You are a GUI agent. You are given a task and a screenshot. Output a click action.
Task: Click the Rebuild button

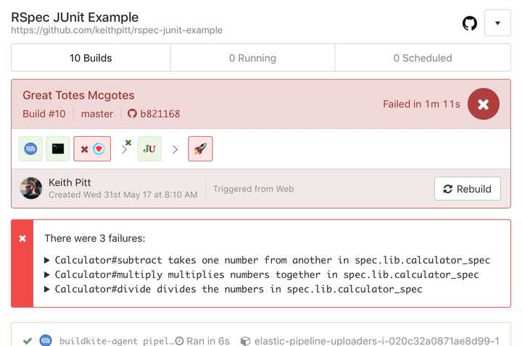coord(468,189)
